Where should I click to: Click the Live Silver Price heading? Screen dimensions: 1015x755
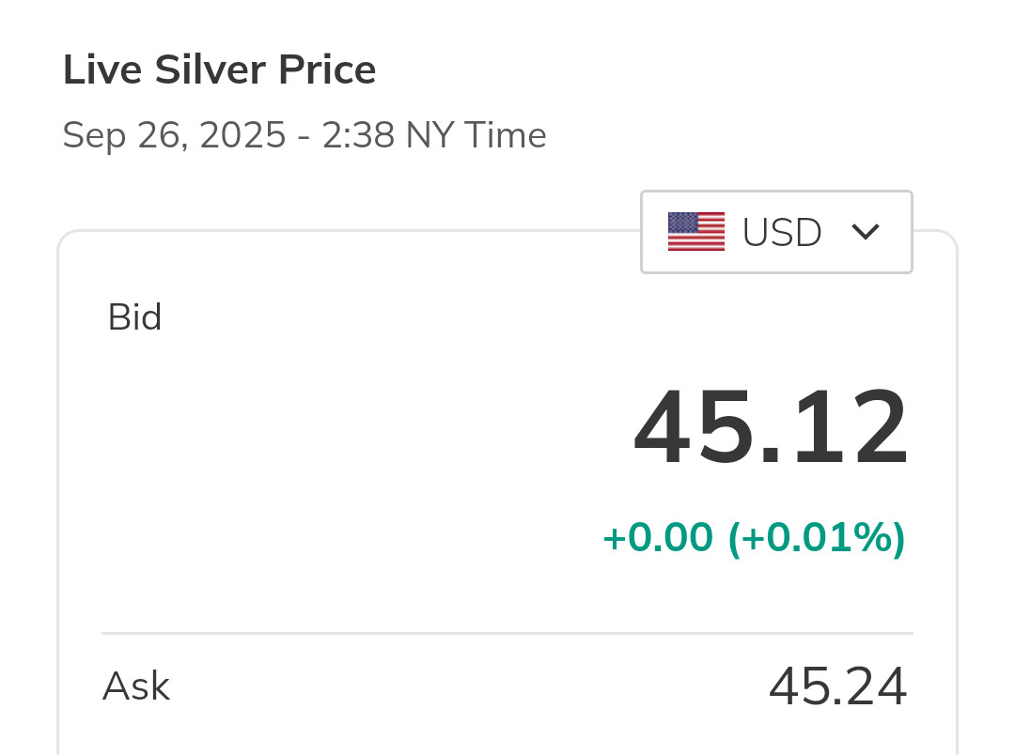[x=219, y=70]
